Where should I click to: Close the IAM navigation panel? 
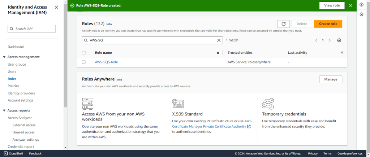coord(56,7)
